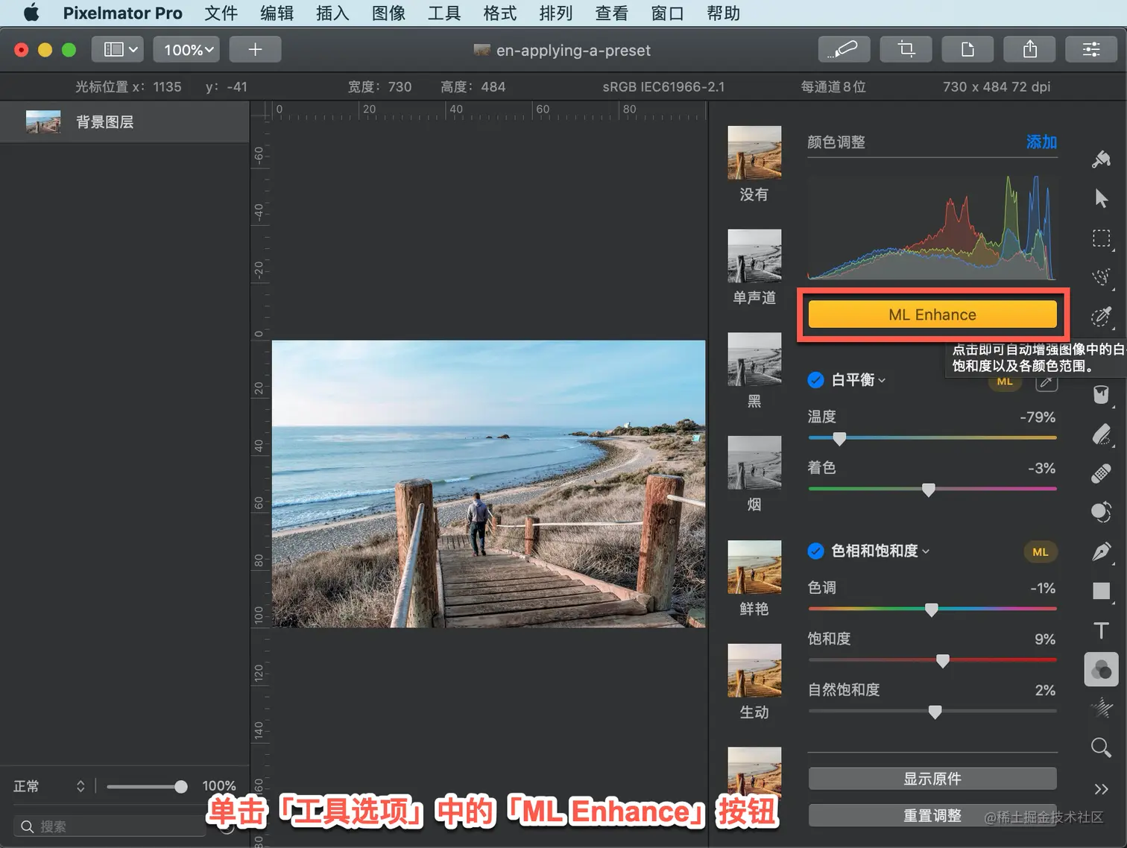Viewport: 1127px width, 848px height.
Task: Toggle the 色相和饱和度 adjustment checkbox
Action: (x=815, y=551)
